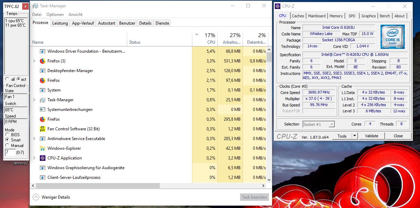
Task: Click the Client-Server-Laufzeitprozess icon
Action: click(43, 177)
